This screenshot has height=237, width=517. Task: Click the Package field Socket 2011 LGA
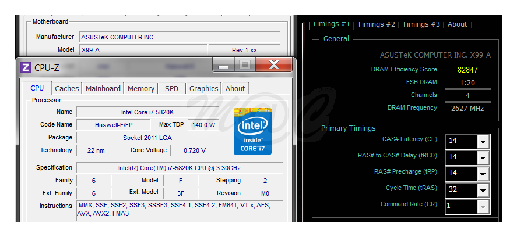pyautogui.click(x=147, y=138)
